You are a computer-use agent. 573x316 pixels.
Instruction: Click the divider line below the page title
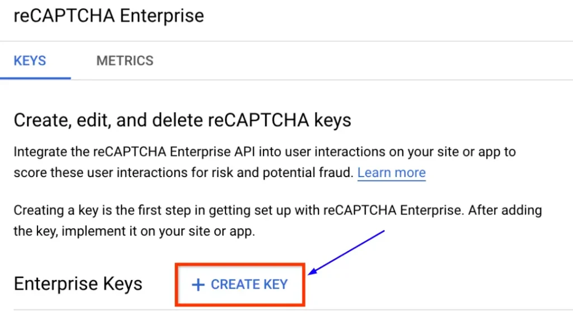tap(286, 41)
